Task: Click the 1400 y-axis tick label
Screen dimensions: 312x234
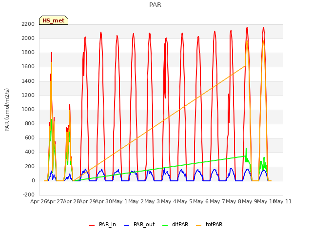Action: click(x=28, y=81)
